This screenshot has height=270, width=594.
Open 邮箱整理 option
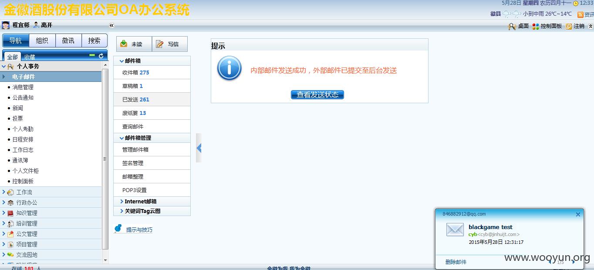152,176
